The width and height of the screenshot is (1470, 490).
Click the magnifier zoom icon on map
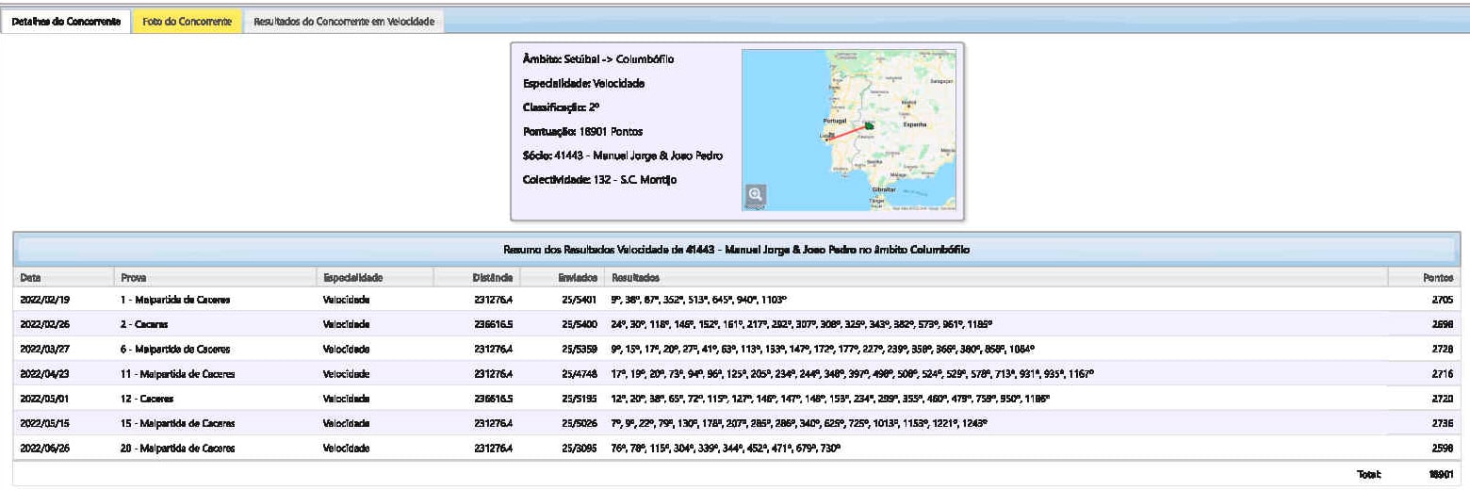756,195
